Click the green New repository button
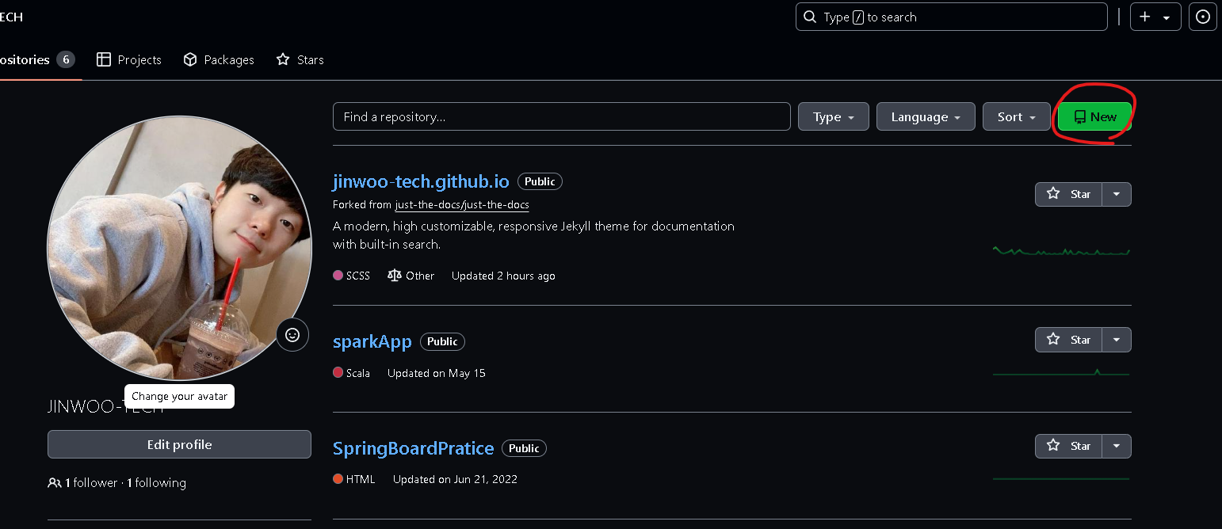Screen dimensions: 1222x529 (1094, 116)
